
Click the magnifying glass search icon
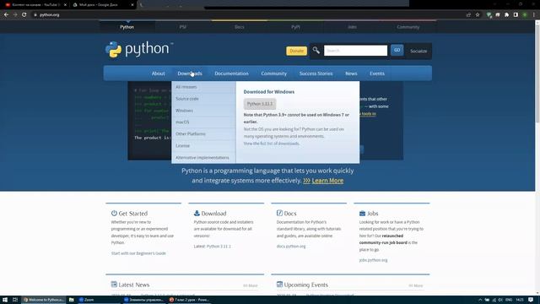tap(316, 51)
